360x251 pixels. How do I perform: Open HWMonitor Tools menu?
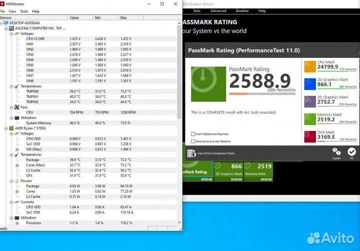coord(24,12)
